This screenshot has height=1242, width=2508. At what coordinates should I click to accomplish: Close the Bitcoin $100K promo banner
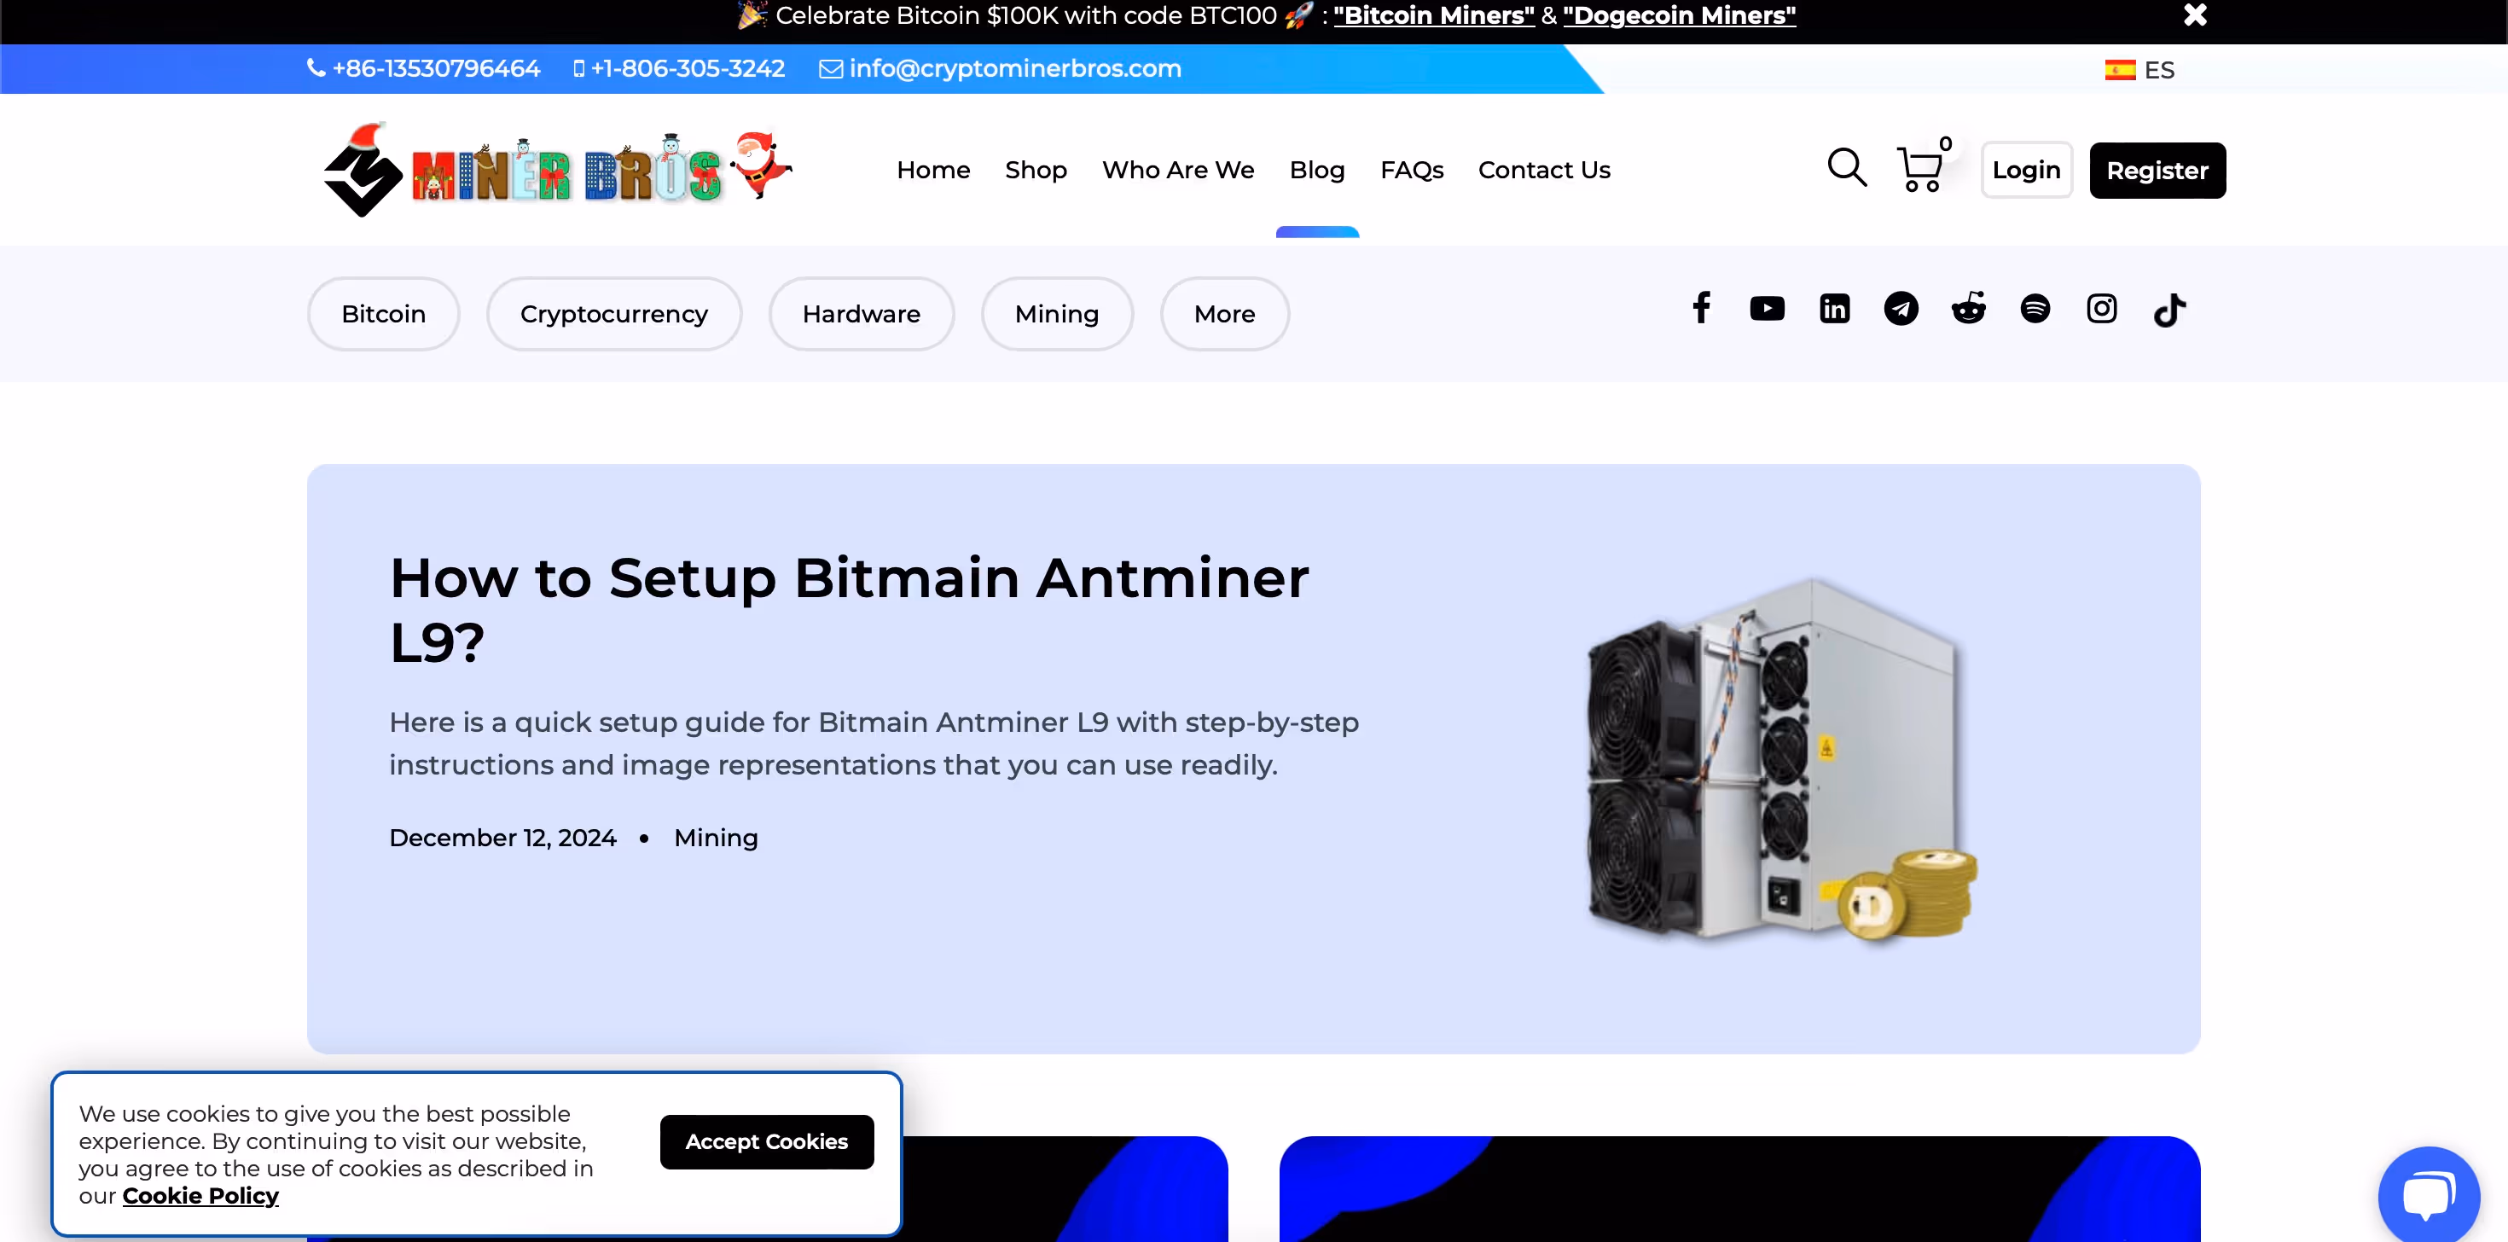point(2194,15)
